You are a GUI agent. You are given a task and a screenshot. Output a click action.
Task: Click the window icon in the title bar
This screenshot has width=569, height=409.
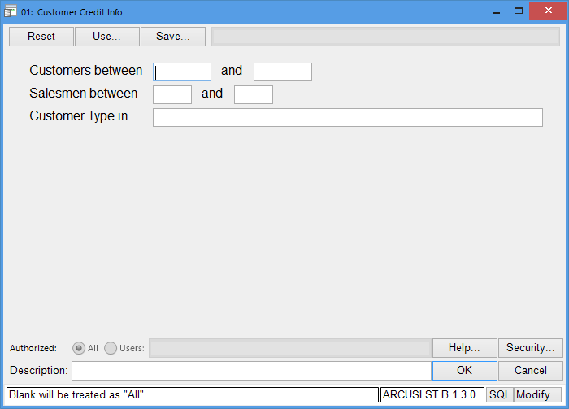coord(11,12)
